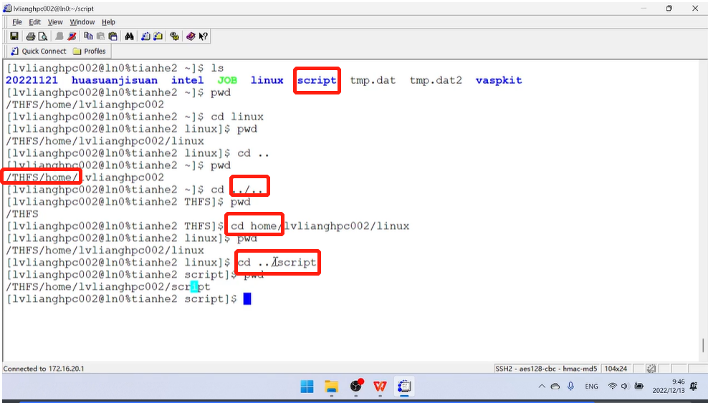Click the Disconnect icon in the toolbar
This screenshot has width=708, height=403.
coord(72,36)
